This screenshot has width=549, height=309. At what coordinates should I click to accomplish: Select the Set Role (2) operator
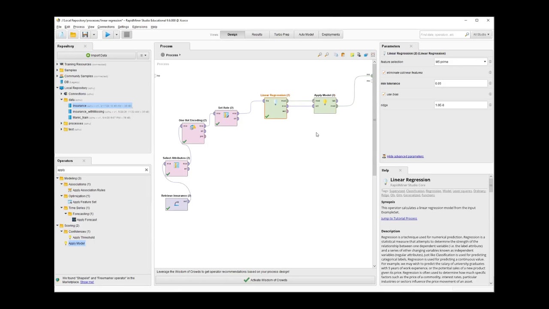point(226,118)
